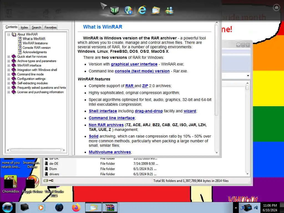Image resolution: width=284 pixels, height=213 pixels.
Task: Collapse the About WinRAR tree node
Action: (x=9, y=34)
